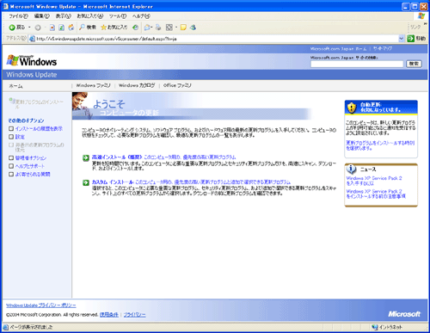Click the status bar page-loaded icon
Image resolution: width=430 pixels, height=333 pixels.
tap(6, 327)
